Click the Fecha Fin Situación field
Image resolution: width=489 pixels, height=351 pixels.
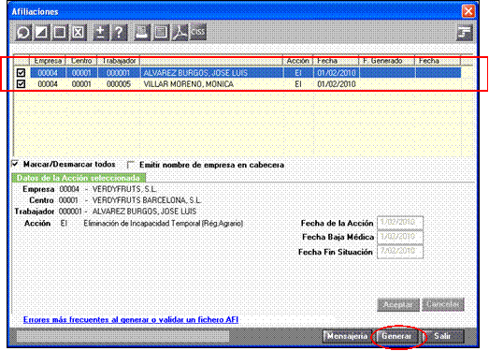(400, 252)
